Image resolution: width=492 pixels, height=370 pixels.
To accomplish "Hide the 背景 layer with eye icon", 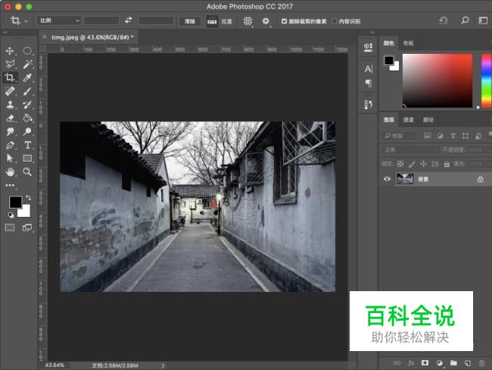I will 388,179.
